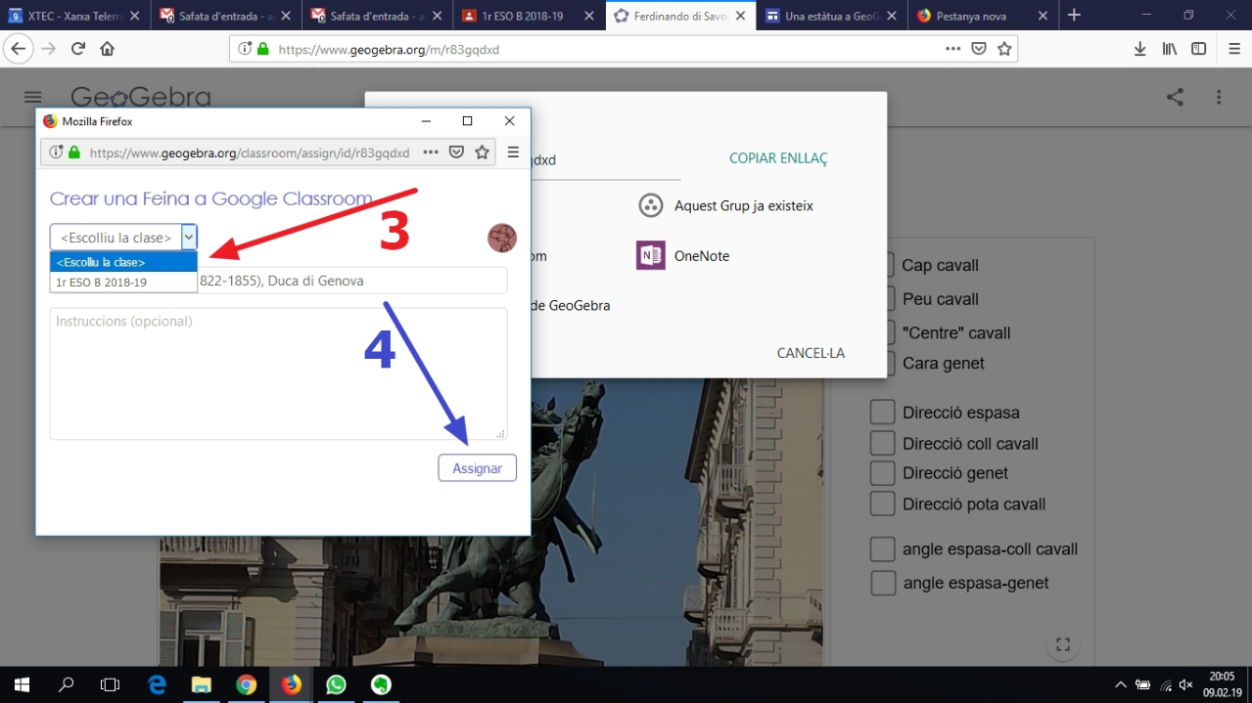1252x703 pixels.
Task: Choose the <Escolliu la clase> placeholder option
Action: [x=123, y=262]
